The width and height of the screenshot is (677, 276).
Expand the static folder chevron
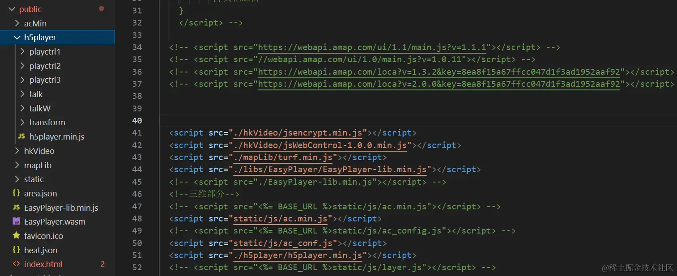(x=17, y=179)
